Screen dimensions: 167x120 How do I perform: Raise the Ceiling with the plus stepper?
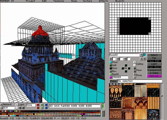click(135, 62)
